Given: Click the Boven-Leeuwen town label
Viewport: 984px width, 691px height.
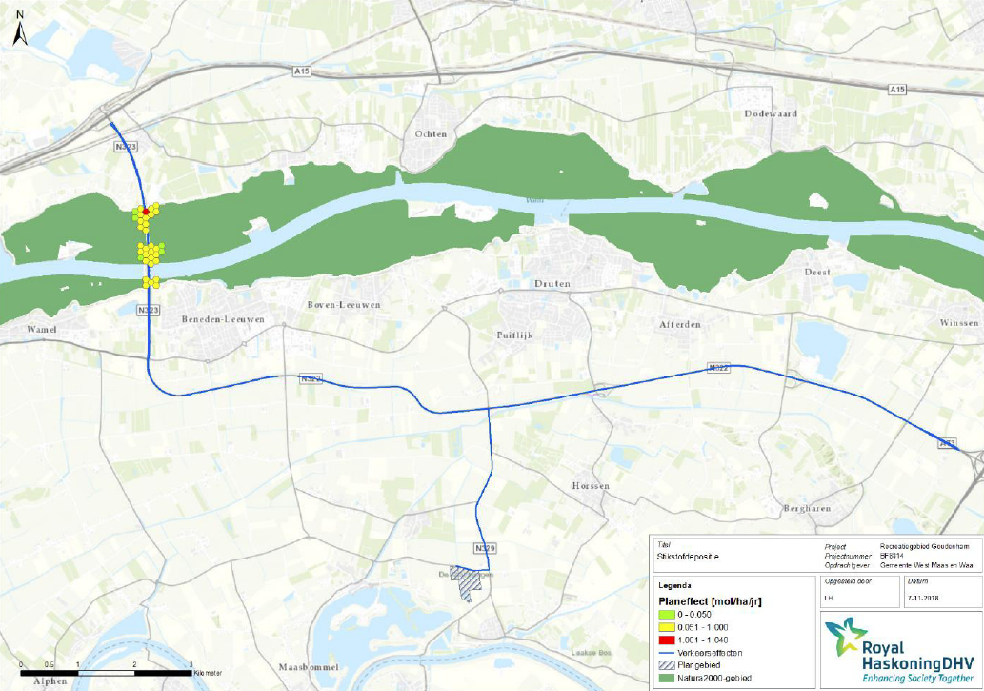Looking at the screenshot, I should pos(344,305).
